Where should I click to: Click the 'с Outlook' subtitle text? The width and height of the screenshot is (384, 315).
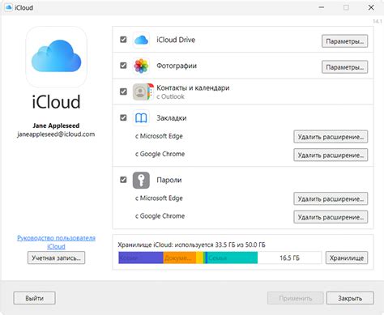(x=170, y=96)
